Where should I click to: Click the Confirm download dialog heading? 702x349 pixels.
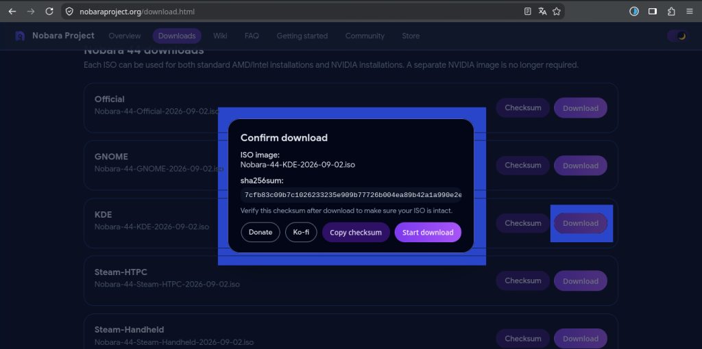coord(284,138)
